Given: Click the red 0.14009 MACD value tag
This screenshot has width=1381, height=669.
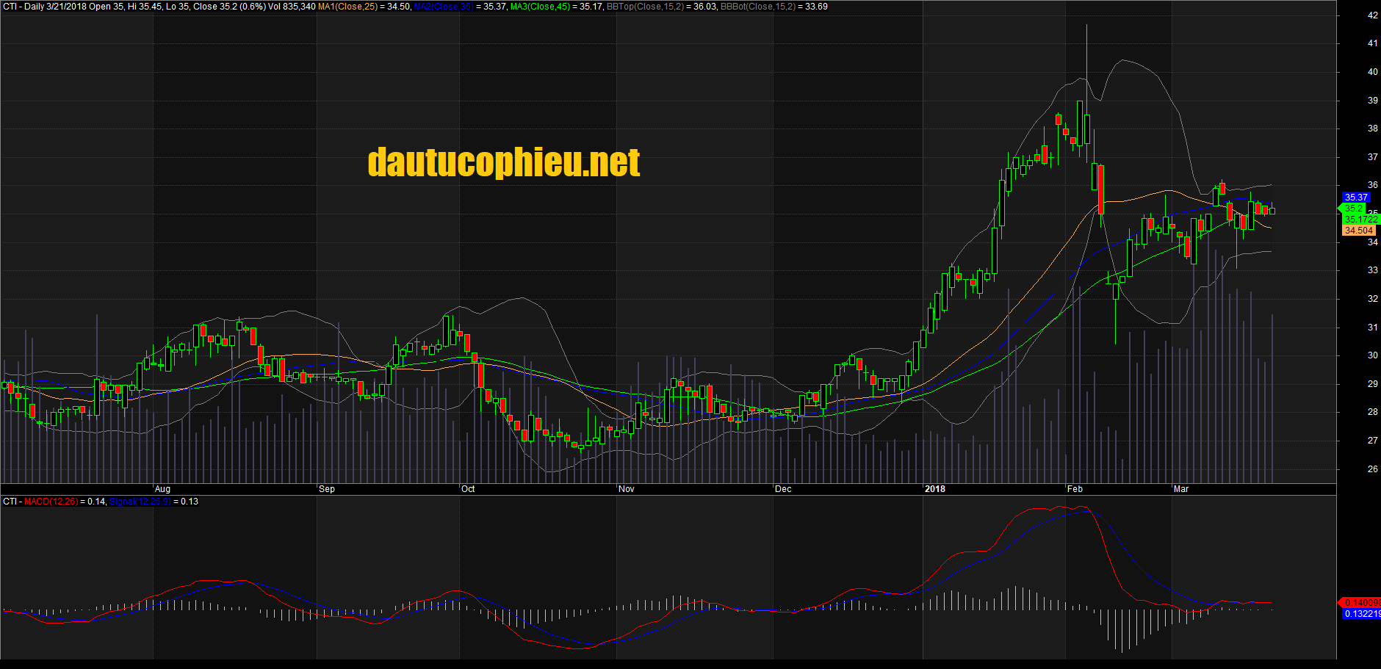Looking at the screenshot, I should click(1361, 603).
